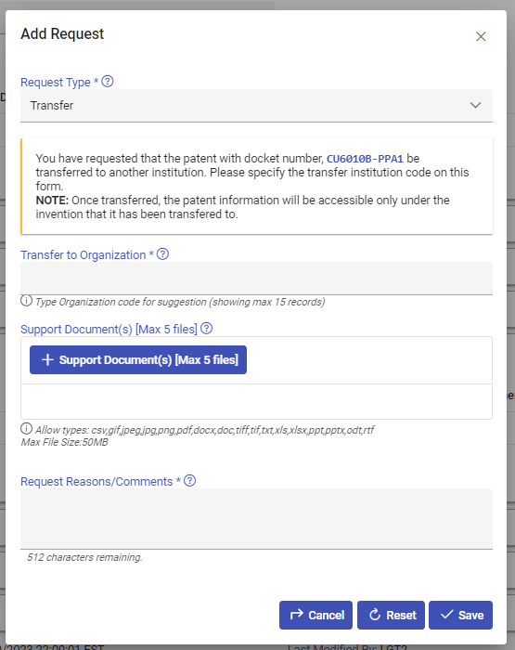Click the info icon beside Allow types text

(x=26, y=429)
